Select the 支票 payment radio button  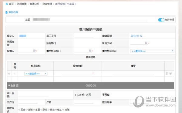(x=34, y=110)
